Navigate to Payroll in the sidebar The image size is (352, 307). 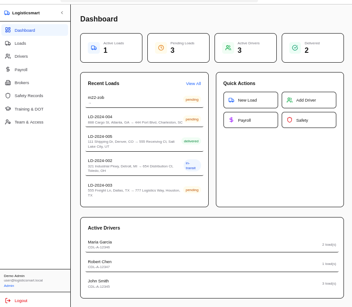tap(34, 69)
